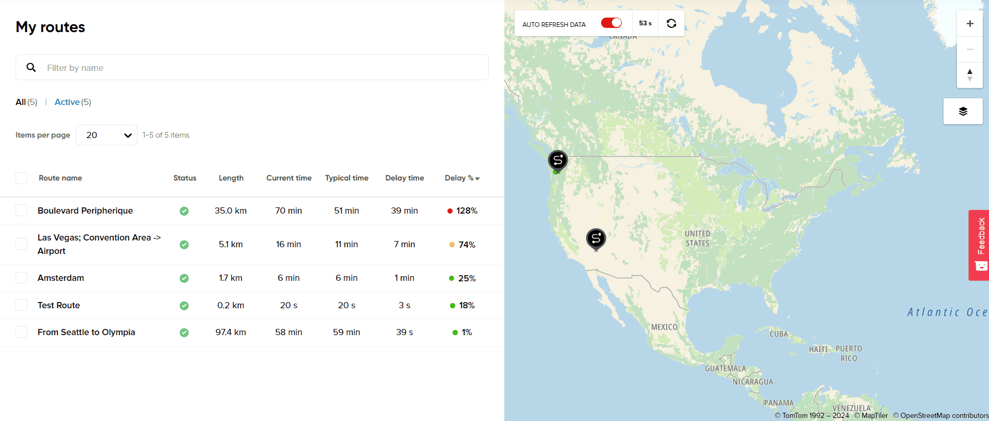Zoom out on the map
Viewport: 989px width, 421px height.
(x=969, y=50)
